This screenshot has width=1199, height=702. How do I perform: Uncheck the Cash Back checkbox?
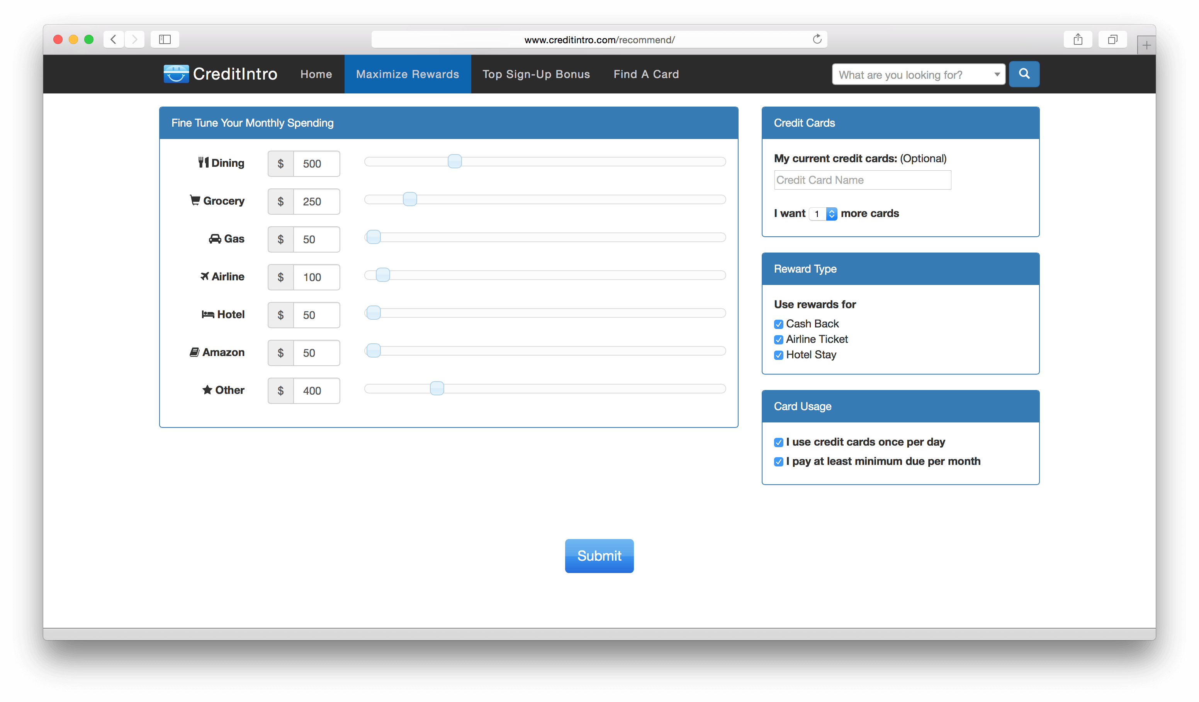pyautogui.click(x=778, y=324)
